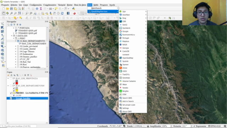Collapse the BAS_LIM_PROVINCIA layer legend
Screen dimensions: 227x128
[x=8, y=79]
